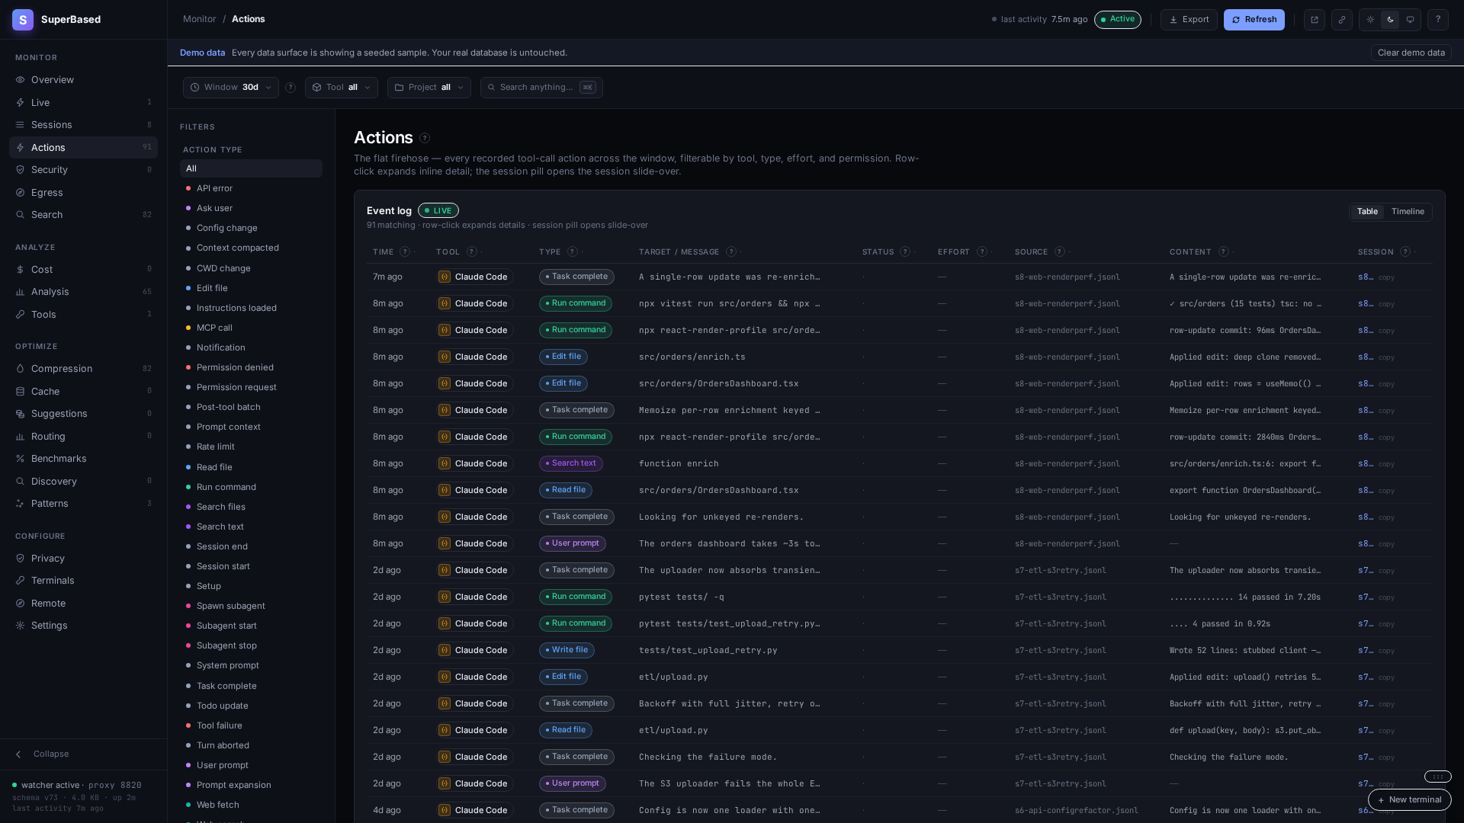The image size is (1464, 823).
Task: Select the All action type filter
Action: (251, 168)
